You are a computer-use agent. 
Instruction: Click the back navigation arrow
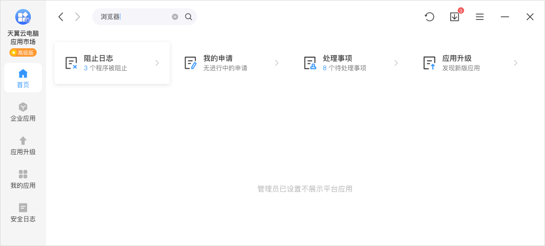(61, 17)
